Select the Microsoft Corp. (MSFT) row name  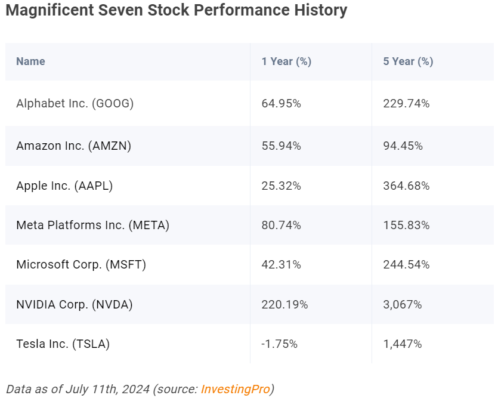click(x=81, y=264)
